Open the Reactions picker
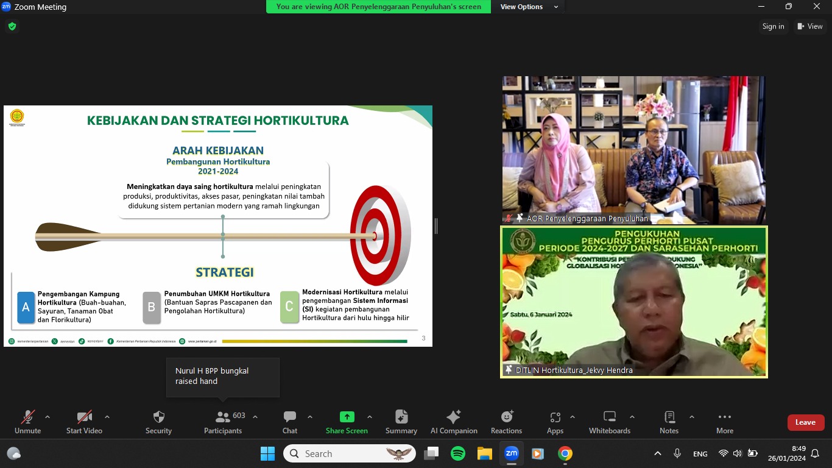This screenshot has height=468, width=832. click(506, 422)
